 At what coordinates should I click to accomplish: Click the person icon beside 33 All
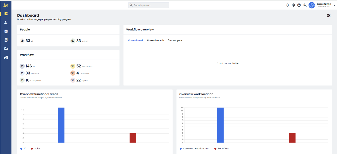[22, 41]
